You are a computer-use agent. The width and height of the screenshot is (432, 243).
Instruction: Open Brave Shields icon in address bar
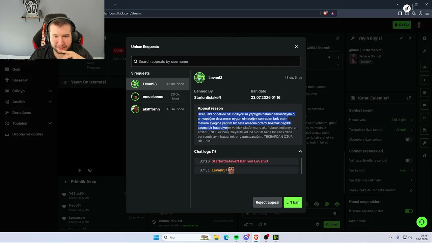tap(325, 13)
